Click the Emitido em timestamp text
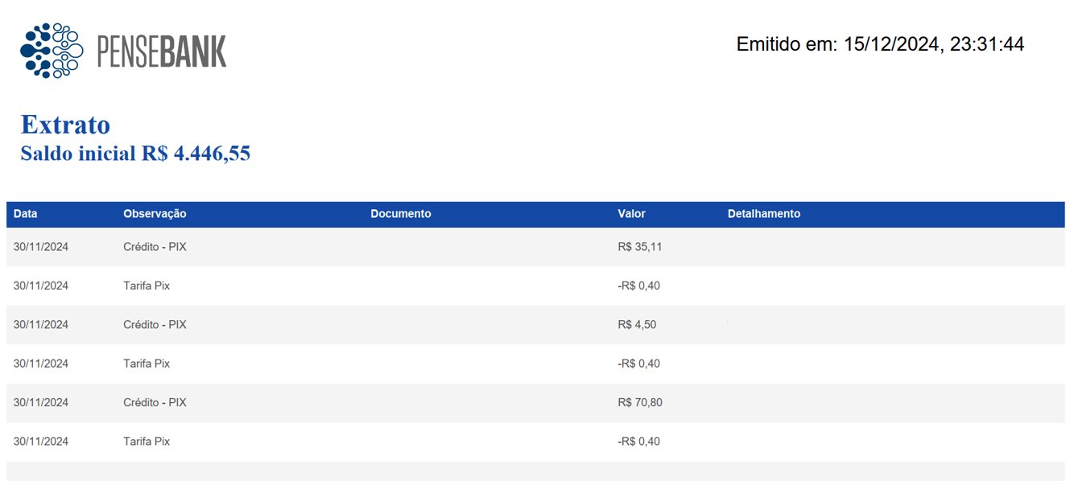The image size is (1074, 481). click(x=880, y=44)
